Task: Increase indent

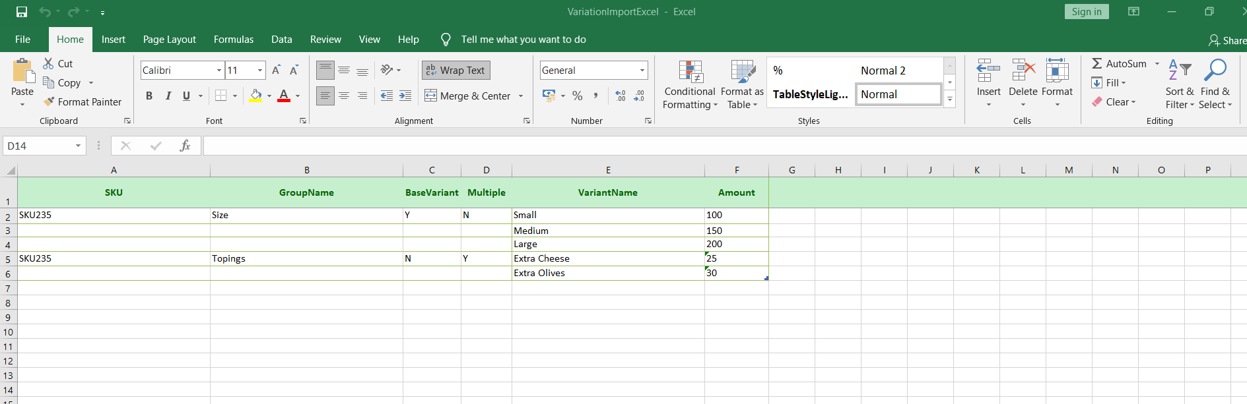Action: 405,96
